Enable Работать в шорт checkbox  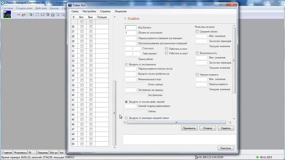coord(166,53)
